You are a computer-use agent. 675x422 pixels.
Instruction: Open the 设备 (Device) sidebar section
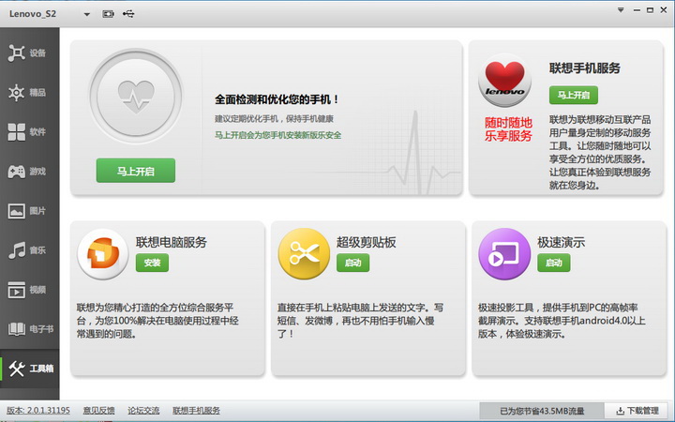(x=29, y=53)
